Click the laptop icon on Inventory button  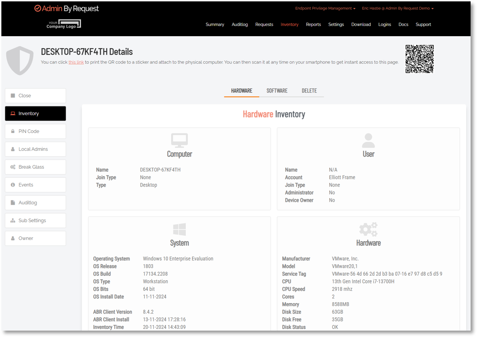click(x=13, y=114)
